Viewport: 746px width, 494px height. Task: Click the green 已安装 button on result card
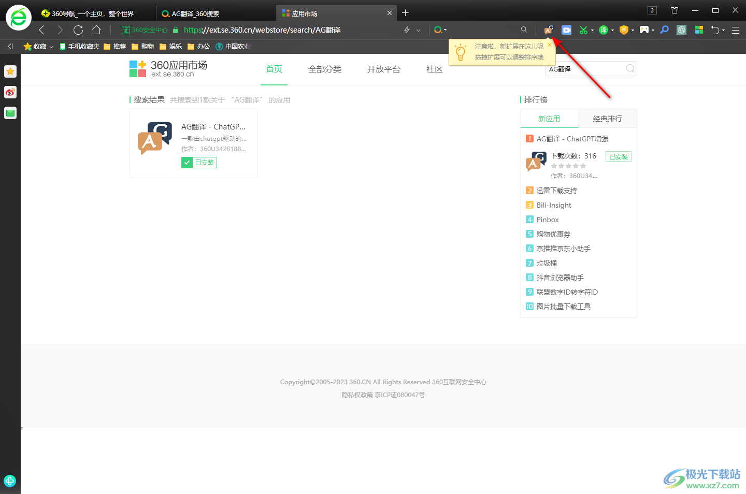point(199,163)
